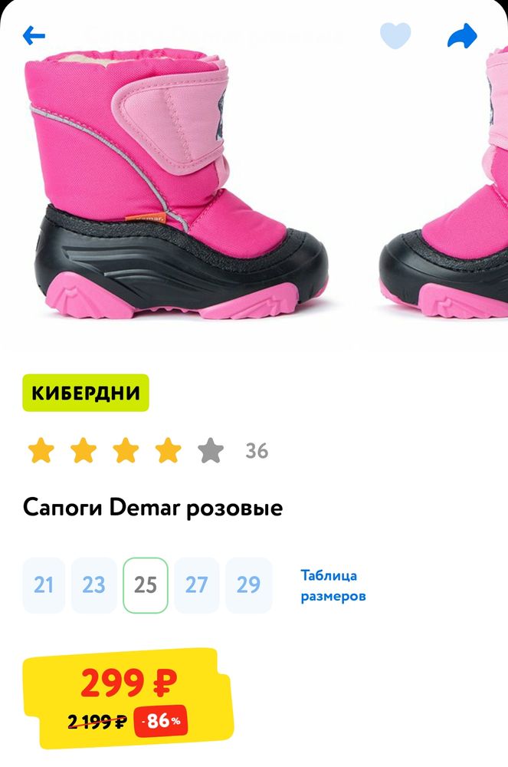Choose the selected size 25 option

tap(146, 585)
